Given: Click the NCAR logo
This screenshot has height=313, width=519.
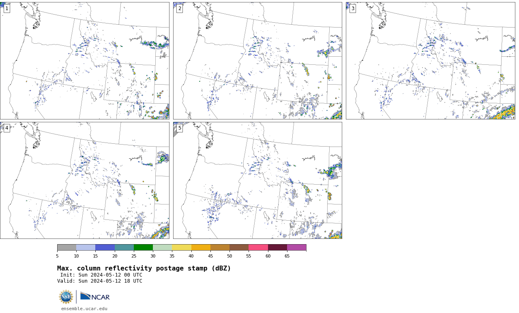Looking at the screenshot, I should pyautogui.click(x=95, y=297).
